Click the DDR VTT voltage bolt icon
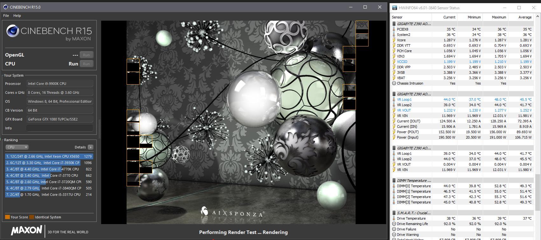The width and height of the screenshot is (541, 240). [394, 45]
